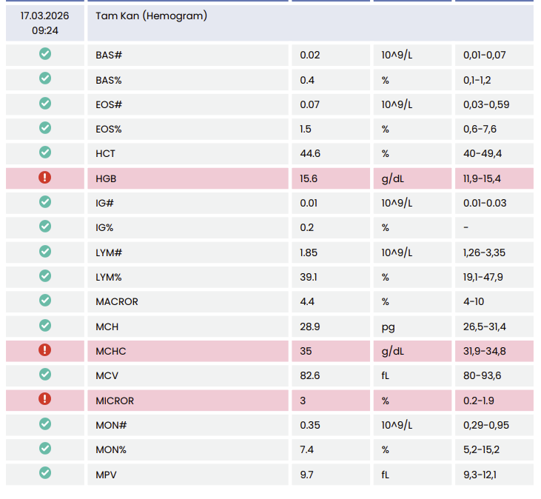Select the green check icon beside MON#
Screen dimensions: 541x499
[x=44, y=424]
